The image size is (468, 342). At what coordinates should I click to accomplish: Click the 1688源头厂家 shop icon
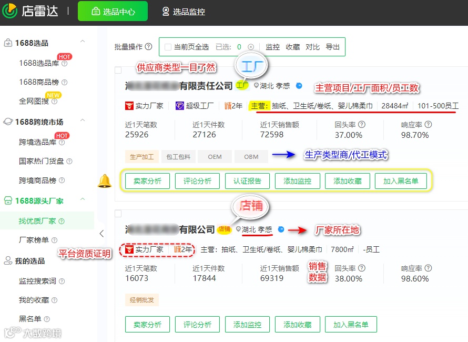8,200
